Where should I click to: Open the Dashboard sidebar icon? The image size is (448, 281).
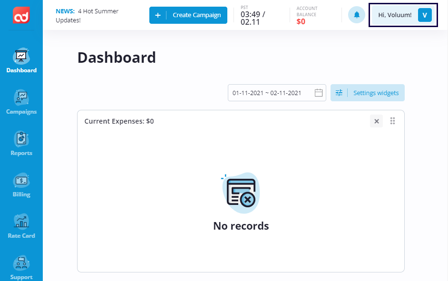point(21,57)
